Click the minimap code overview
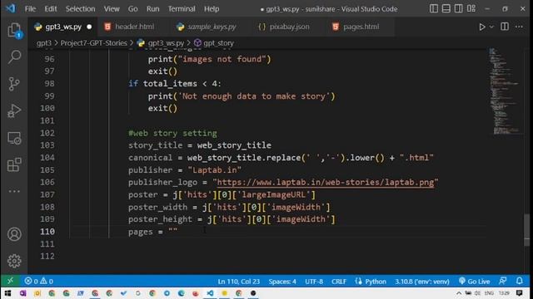The width and height of the screenshot is (533, 299). coord(506,91)
